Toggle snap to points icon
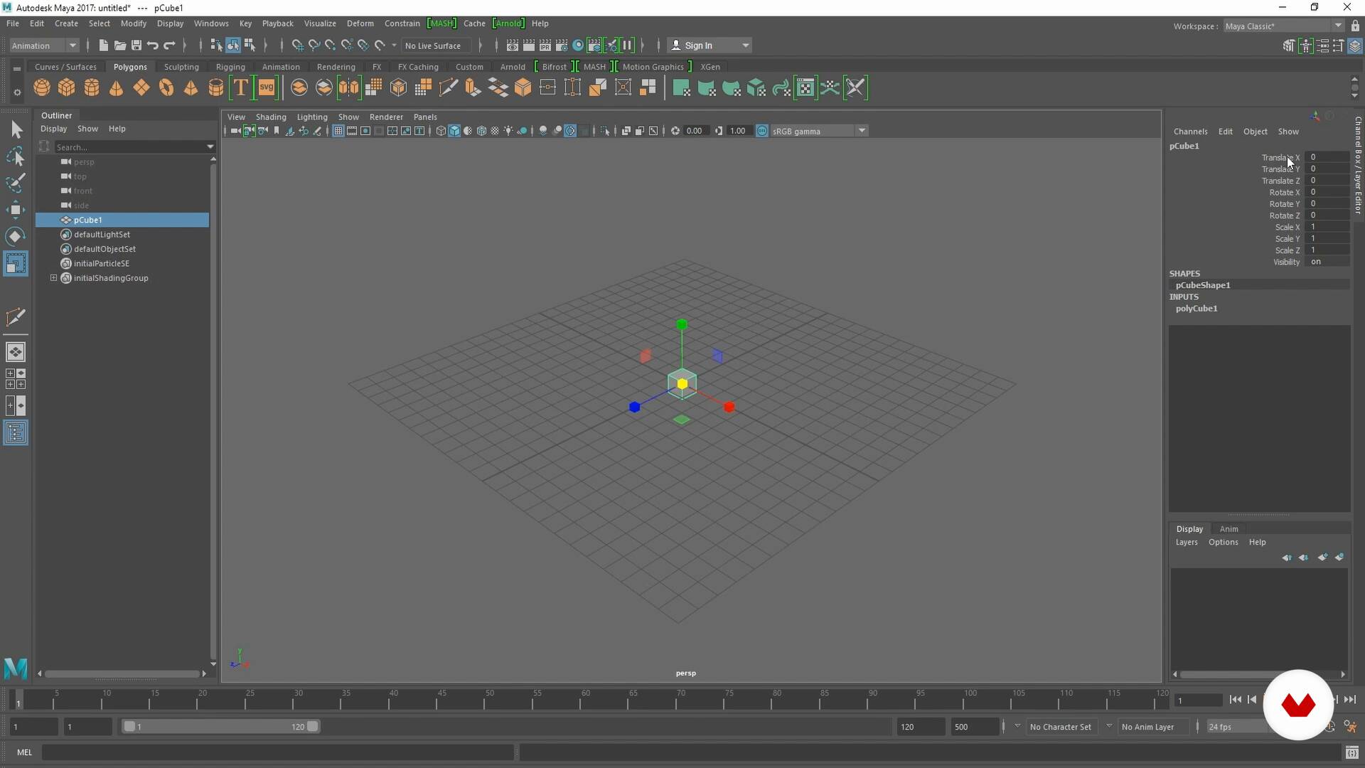Viewport: 1365px width, 768px height. (x=331, y=46)
